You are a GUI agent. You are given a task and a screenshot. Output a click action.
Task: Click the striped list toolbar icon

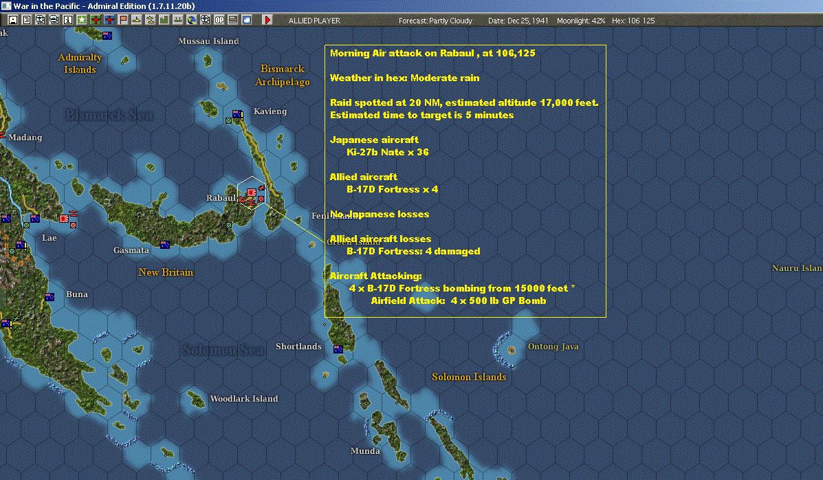click(x=232, y=20)
